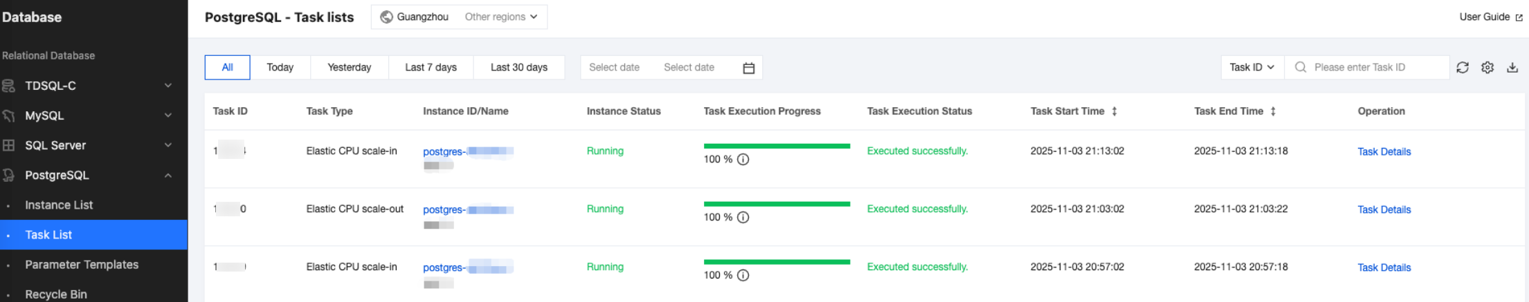Screen dimensions: 1529x302
Task: Sort by Task End Time arrows
Action: coord(1272,111)
